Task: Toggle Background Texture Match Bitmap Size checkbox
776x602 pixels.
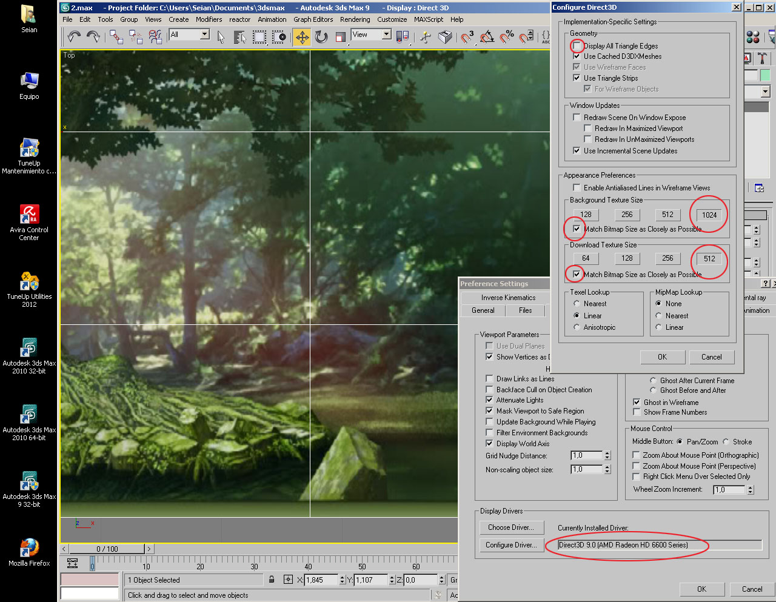Action: (x=577, y=229)
